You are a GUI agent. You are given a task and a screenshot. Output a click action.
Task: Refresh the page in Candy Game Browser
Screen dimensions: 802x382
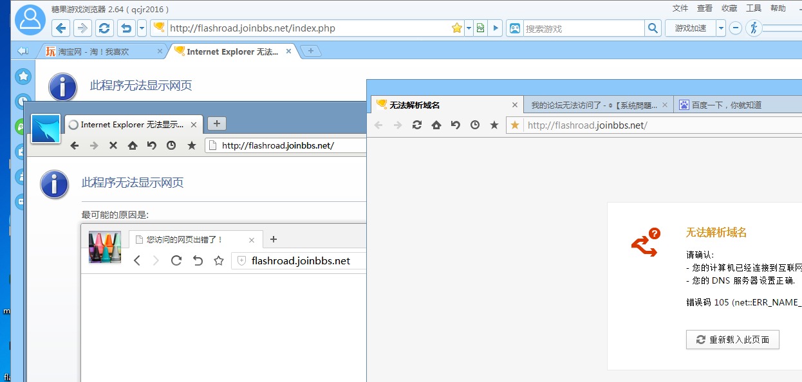pos(104,28)
